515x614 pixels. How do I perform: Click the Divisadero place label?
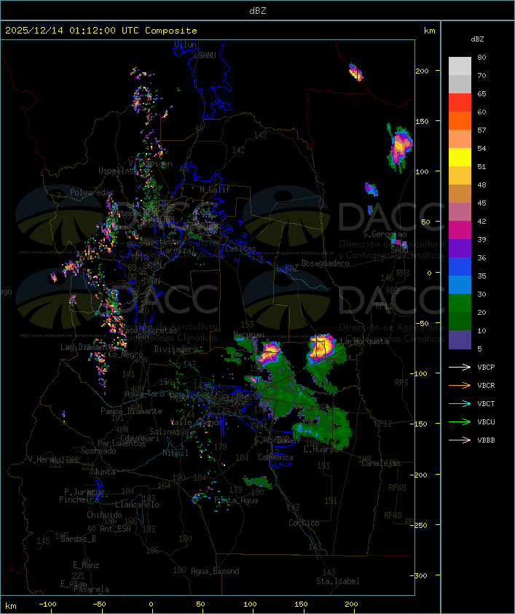[176, 349]
